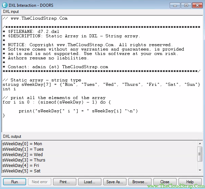The width and height of the screenshot is (205, 189).
Task: Click output line 'sWeekDay[2] = Wed'
Action: tap(22, 155)
